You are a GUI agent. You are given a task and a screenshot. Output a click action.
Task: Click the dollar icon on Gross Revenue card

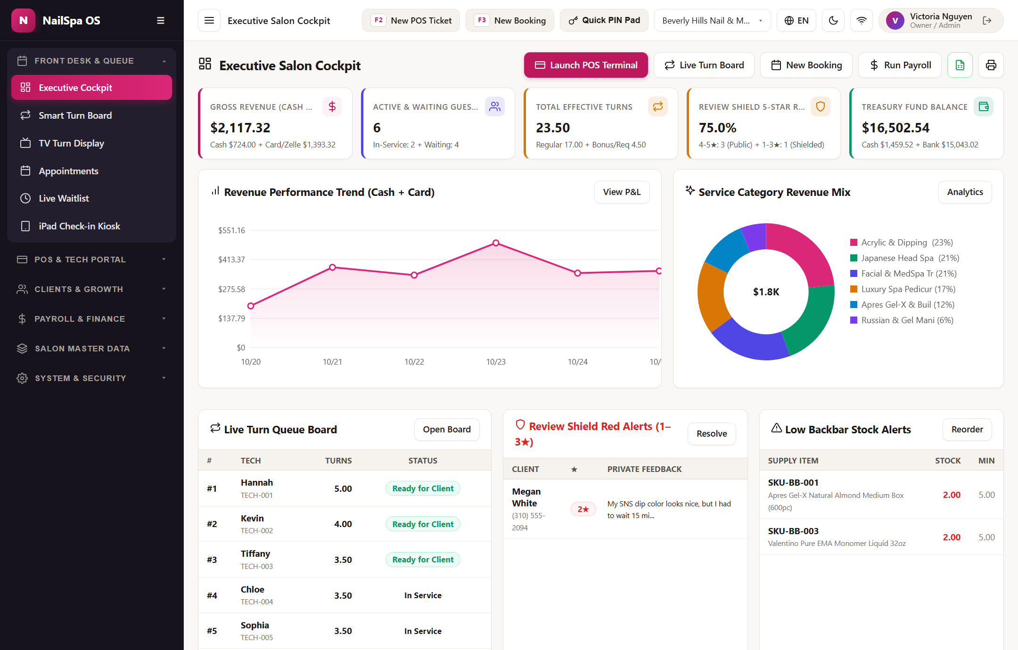[332, 106]
